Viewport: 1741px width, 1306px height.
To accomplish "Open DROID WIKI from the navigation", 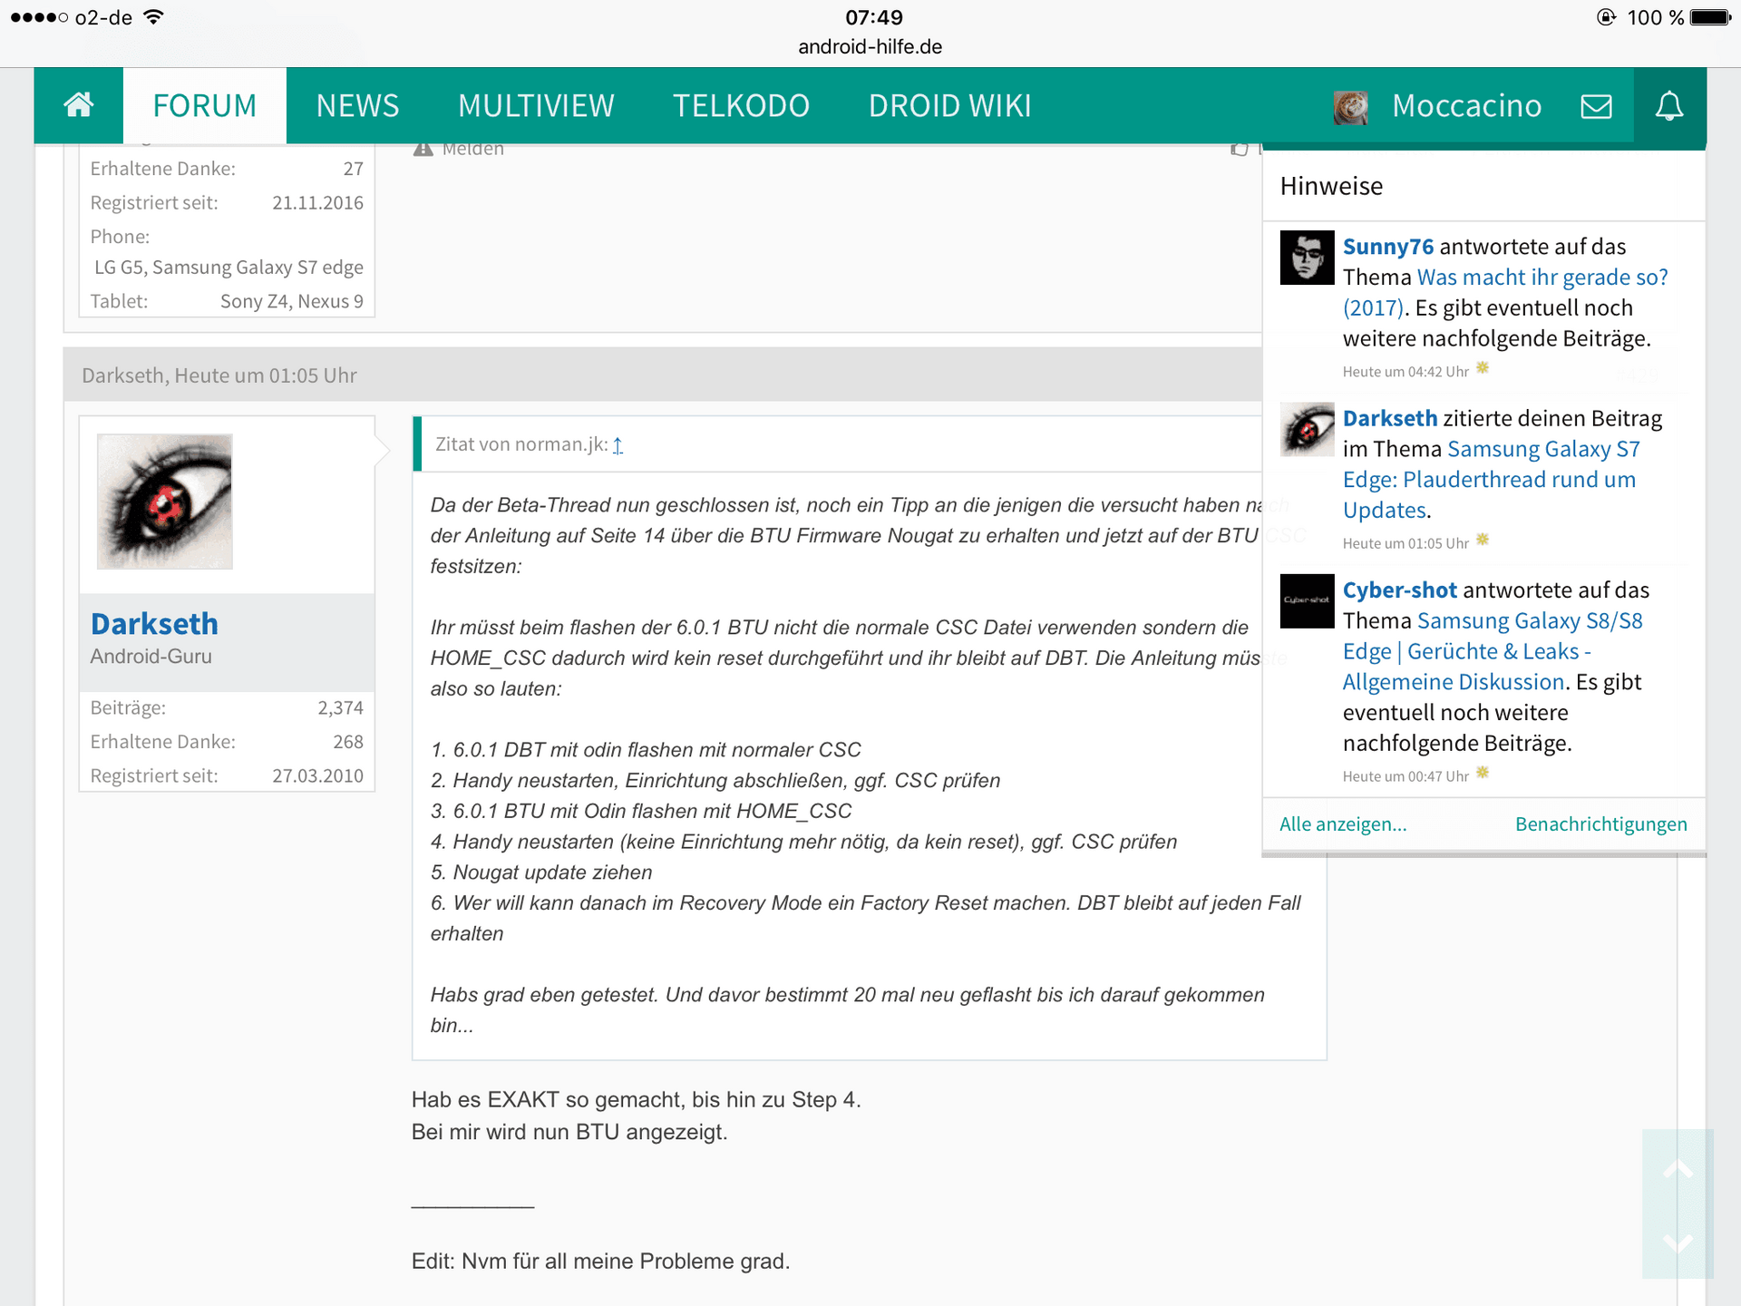I will (x=949, y=106).
